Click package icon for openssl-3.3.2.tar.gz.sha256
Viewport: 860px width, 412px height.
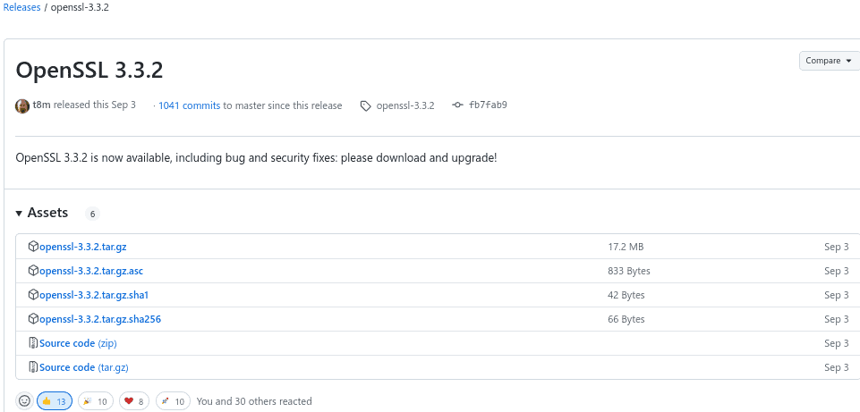(x=33, y=319)
